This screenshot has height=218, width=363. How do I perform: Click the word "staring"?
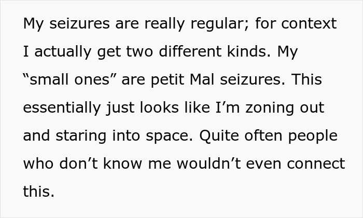pos(83,136)
